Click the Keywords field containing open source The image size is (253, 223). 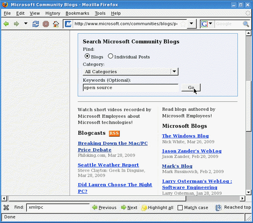pyautogui.click(x=131, y=88)
